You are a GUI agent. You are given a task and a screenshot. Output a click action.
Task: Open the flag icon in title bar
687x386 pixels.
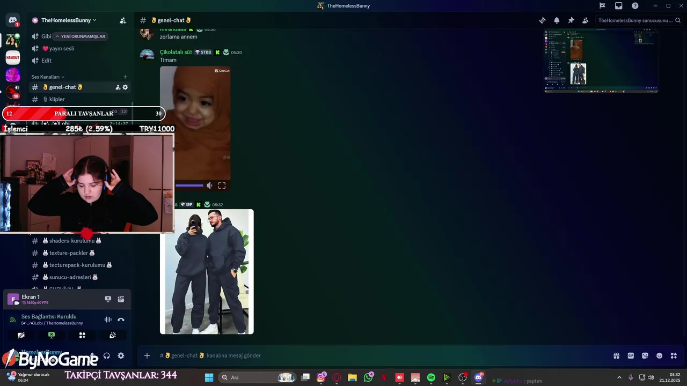point(602,6)
